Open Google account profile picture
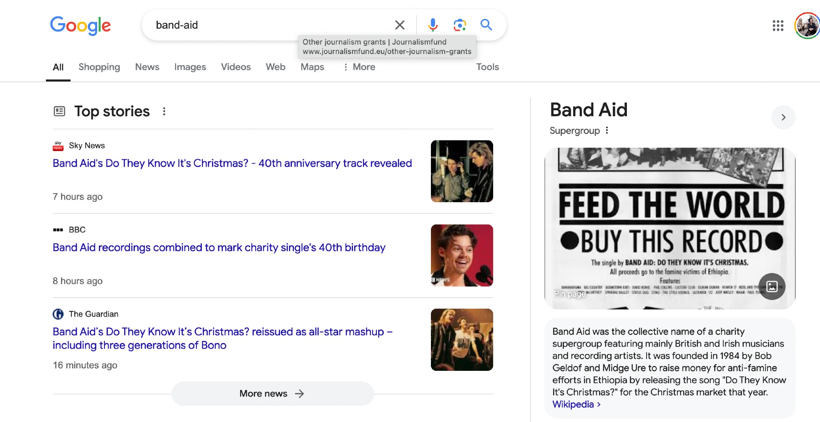This screenshot has height=422, width=820. [x=807, y=26]
